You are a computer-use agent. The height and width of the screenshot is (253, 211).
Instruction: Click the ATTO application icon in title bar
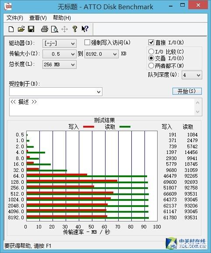(8, 7)
